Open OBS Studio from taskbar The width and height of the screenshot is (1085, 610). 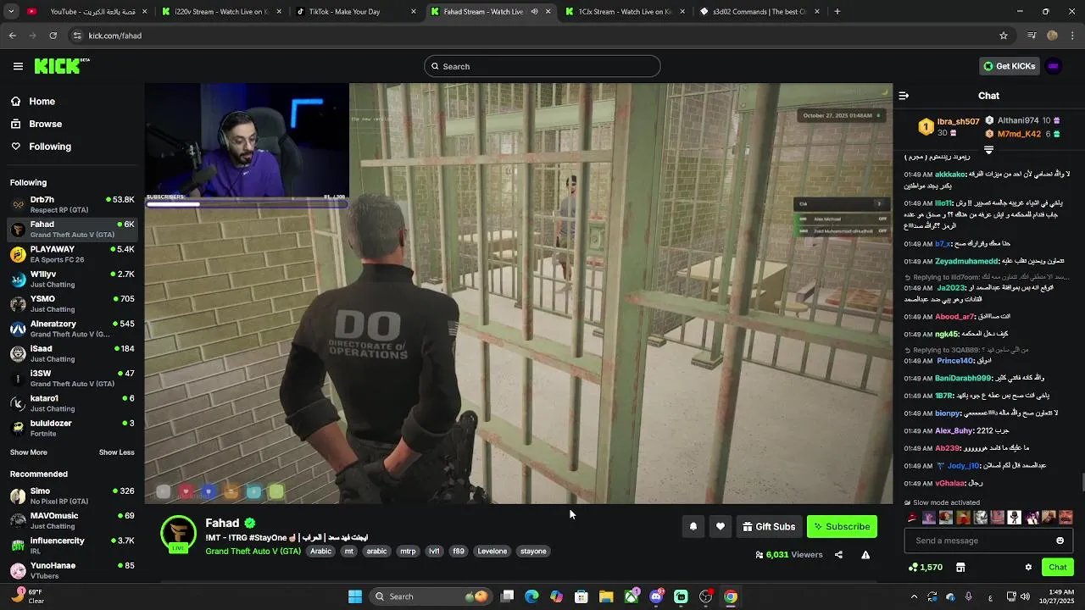point(705,596)
